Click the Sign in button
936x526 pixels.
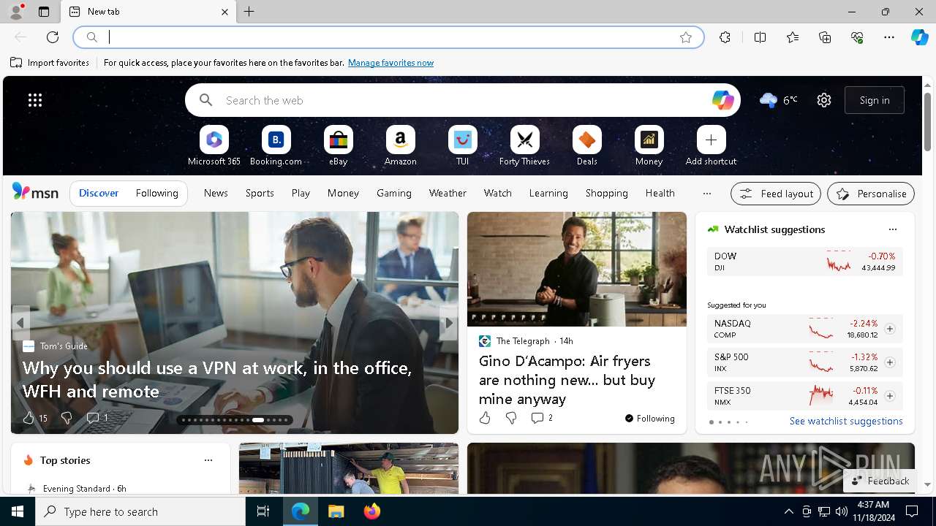[875, 100]
